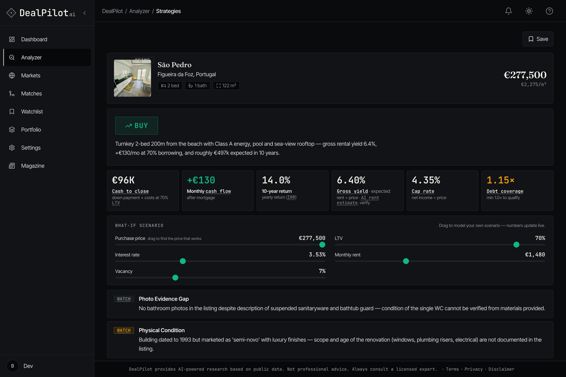Click the Strategies breadcrumb
The height and width of the screenshot is (377, 566).
[x=168, y=11]
